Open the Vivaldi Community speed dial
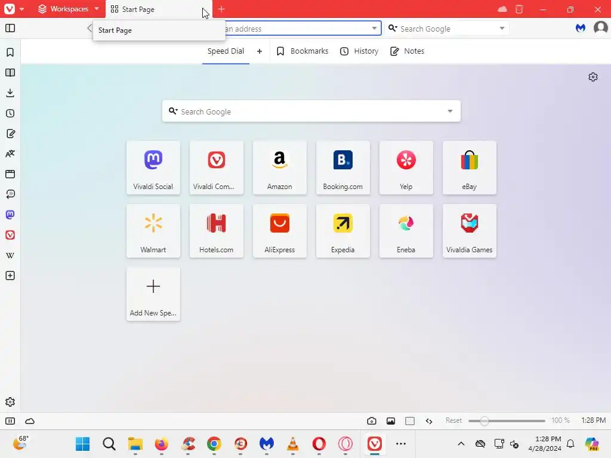Image resolution: width=611 pixels, height=458 pixels. click(216, 168)
